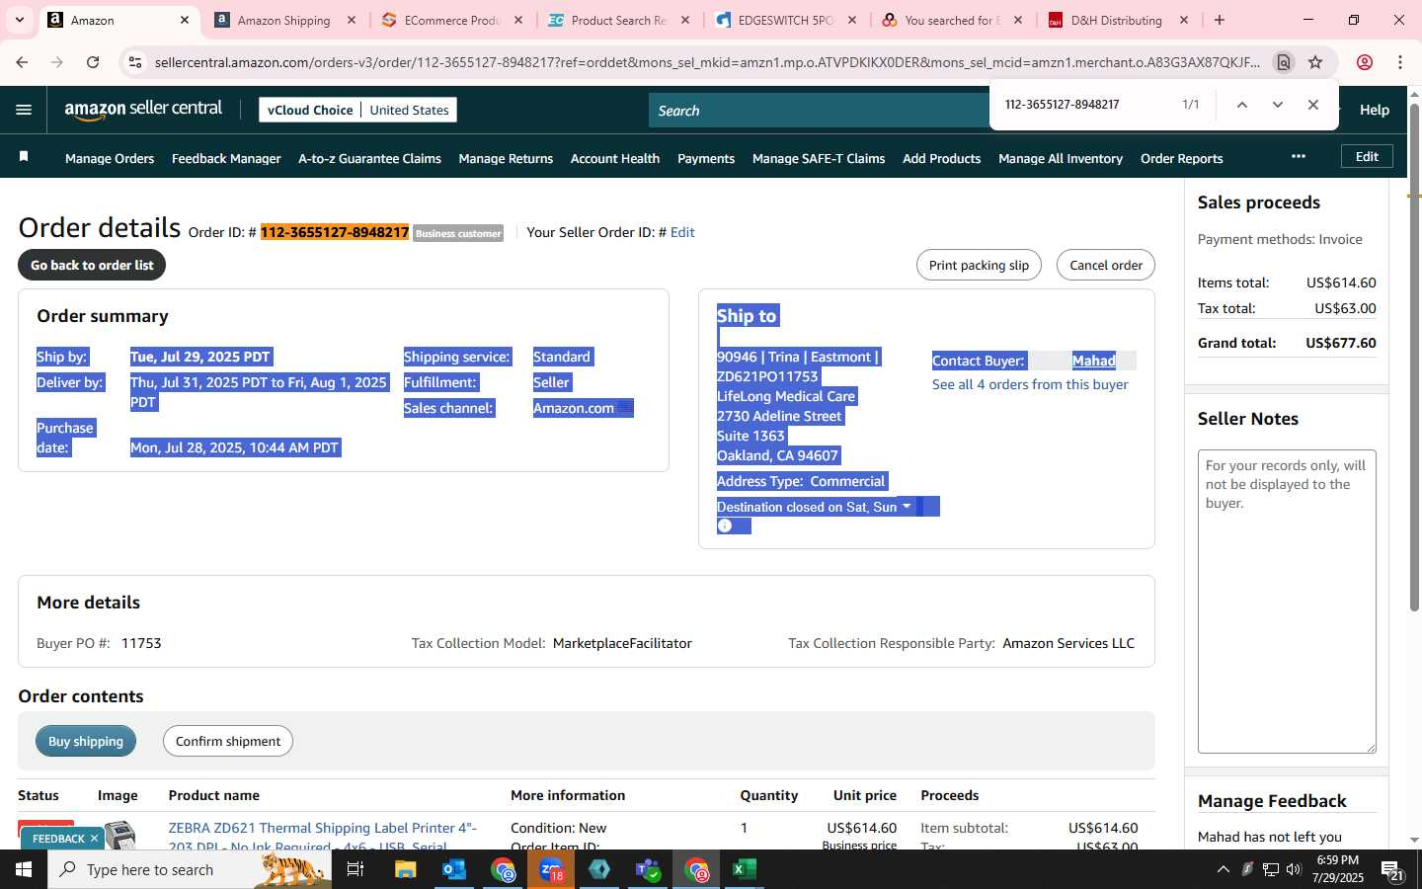Open Manage Returns

tap(506, 158)
